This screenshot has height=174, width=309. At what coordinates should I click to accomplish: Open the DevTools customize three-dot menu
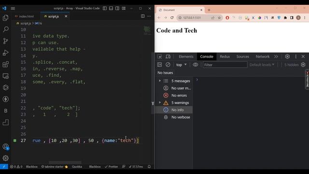coord(295,57)
